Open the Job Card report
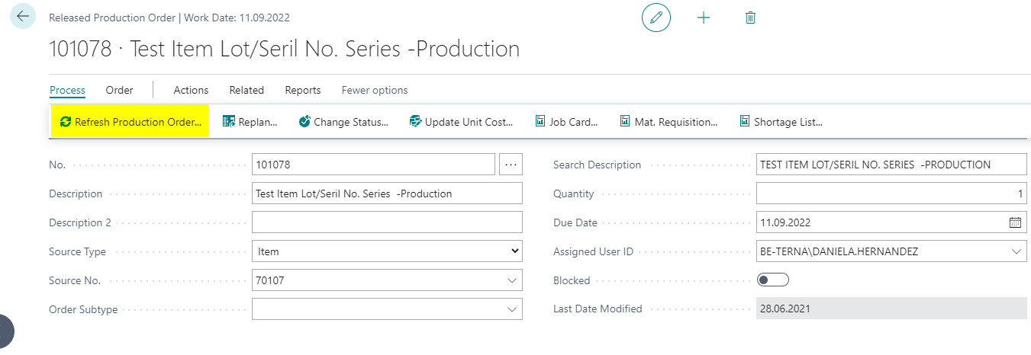 (565, 122)
